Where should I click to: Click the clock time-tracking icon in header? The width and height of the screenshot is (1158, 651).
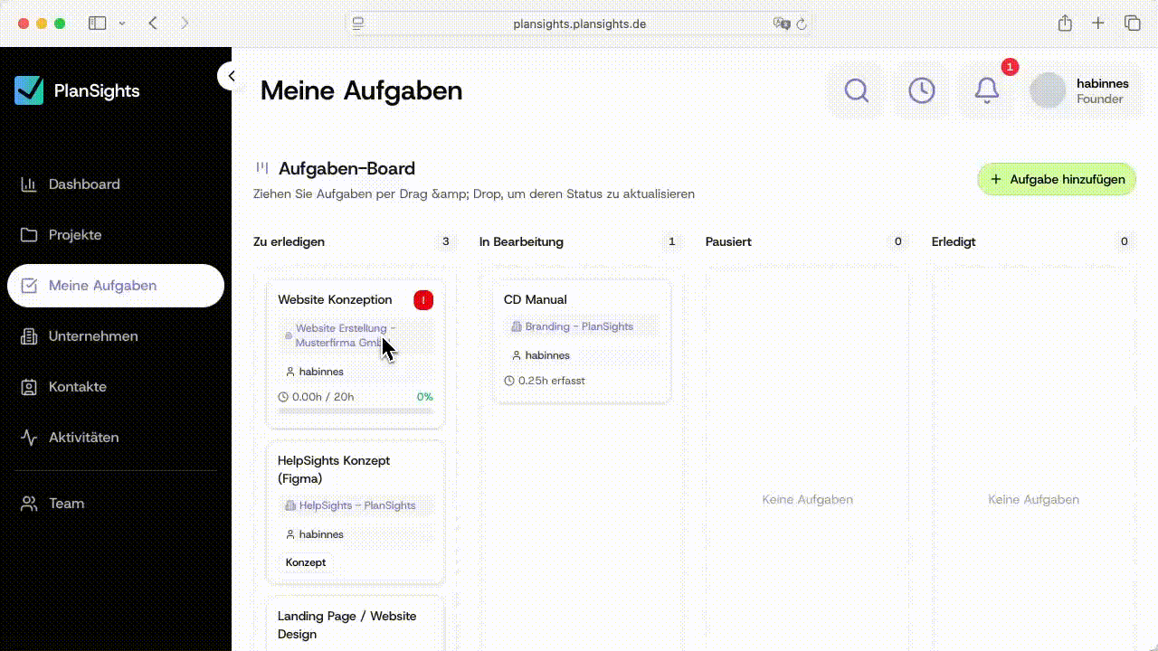pyautogui.click(x=921, y=90)
